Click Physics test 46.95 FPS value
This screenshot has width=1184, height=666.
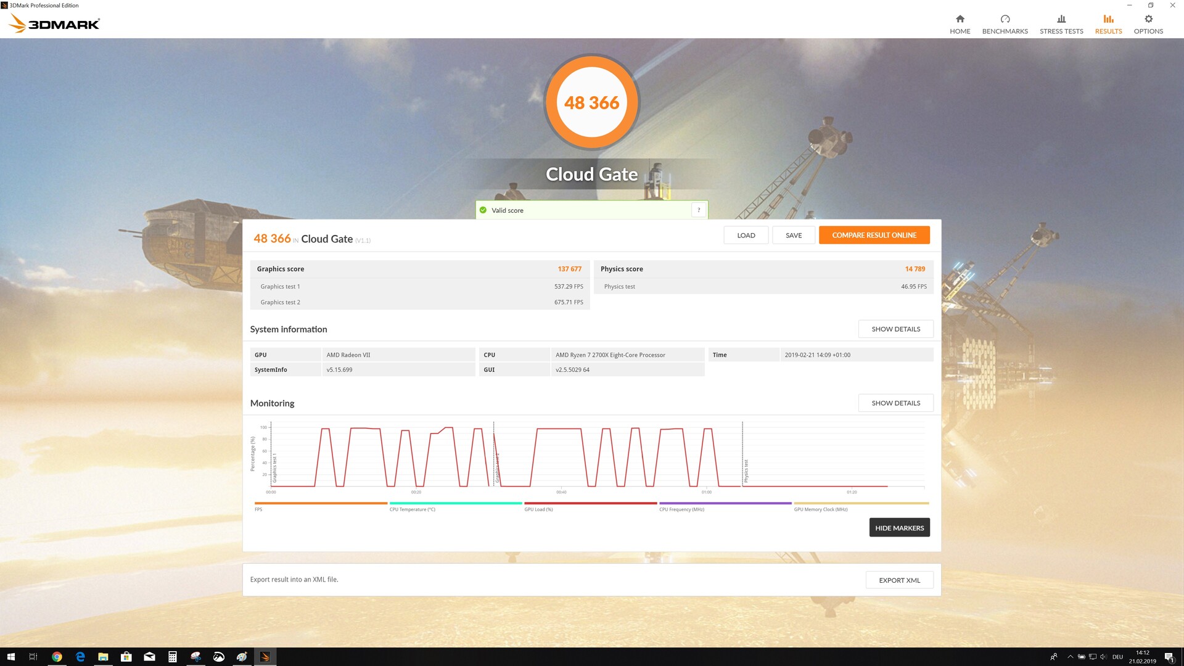(914, 287)
